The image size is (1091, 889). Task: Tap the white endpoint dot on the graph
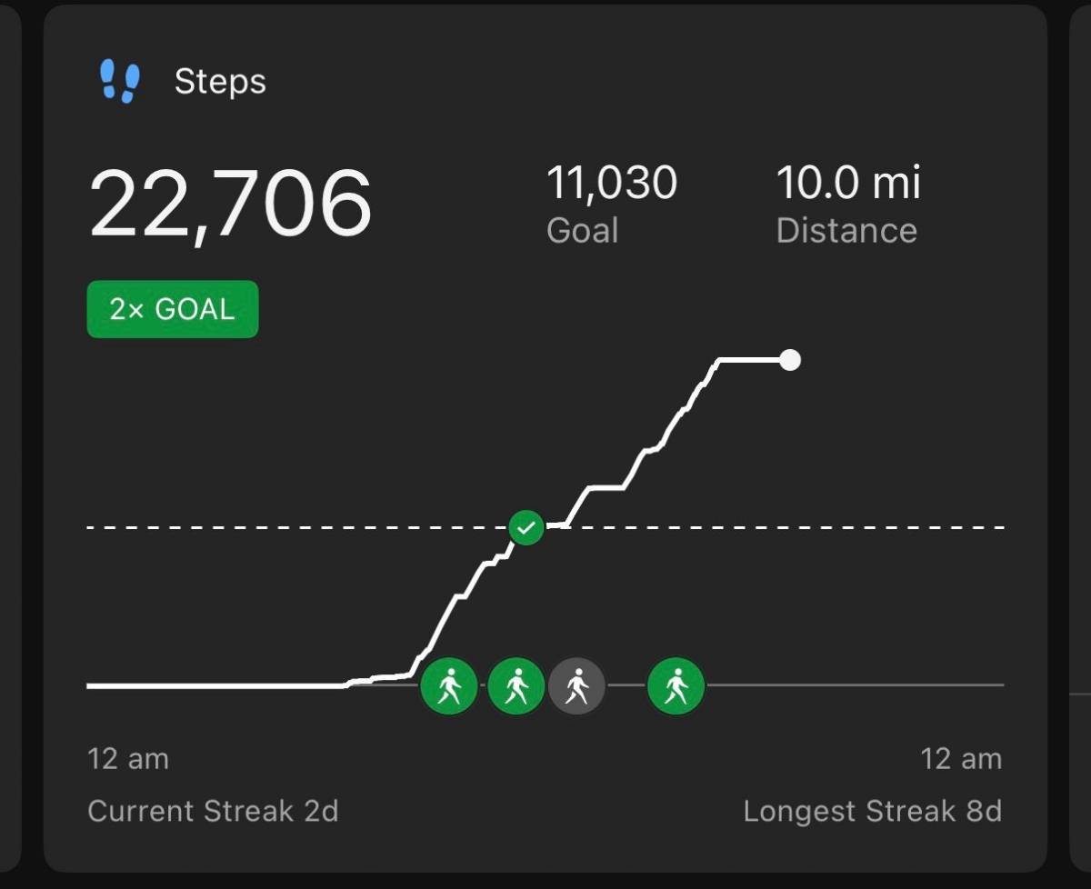[x=790, y=360]
